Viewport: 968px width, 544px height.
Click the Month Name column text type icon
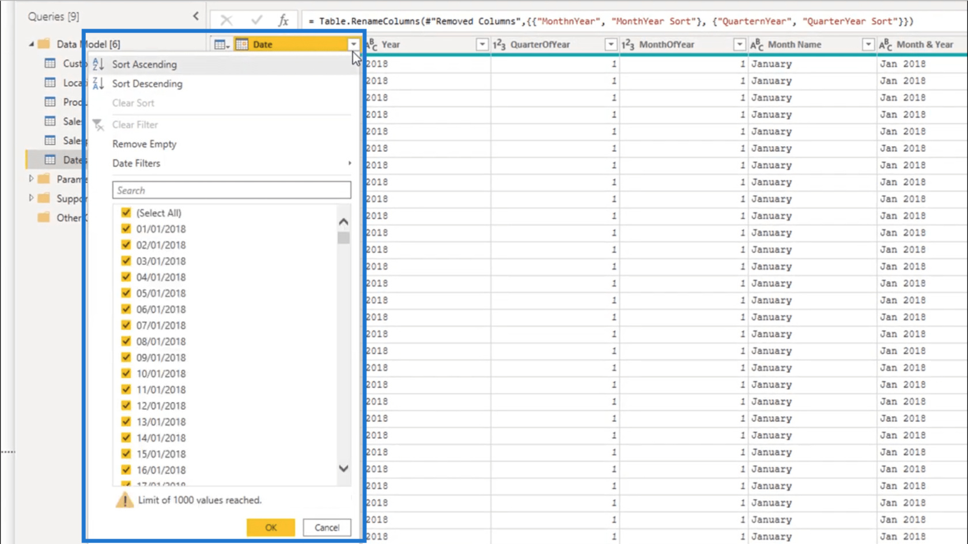(757, 44)
